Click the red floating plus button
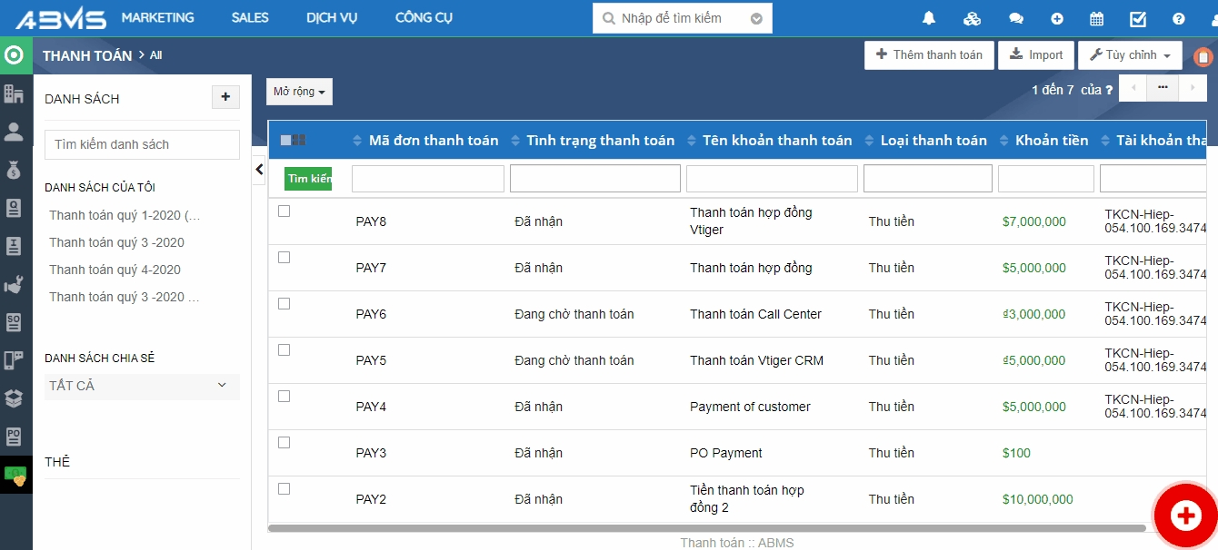Image resolution: width=1218 pixels, height=550 pixels. (x=1185, y=516)
